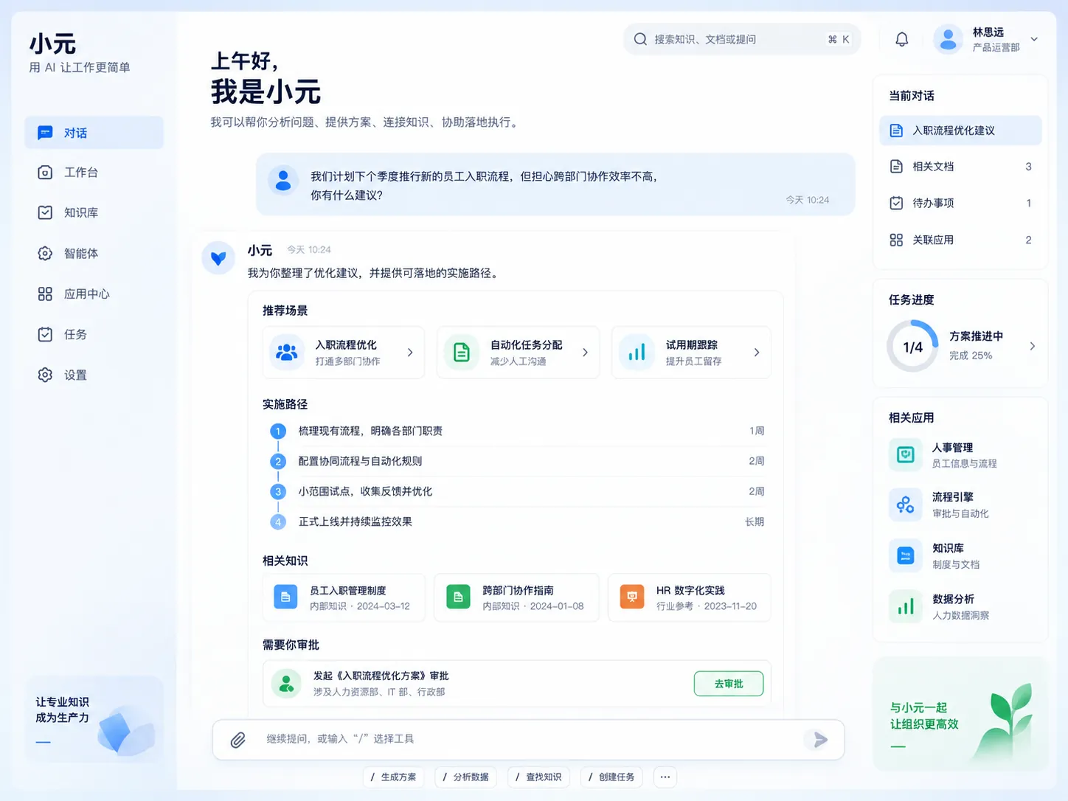Click the HR 数字化实践 orange icon
Image resolution: width=1068 pixels, height=801 pixels.
pos(632,597)
